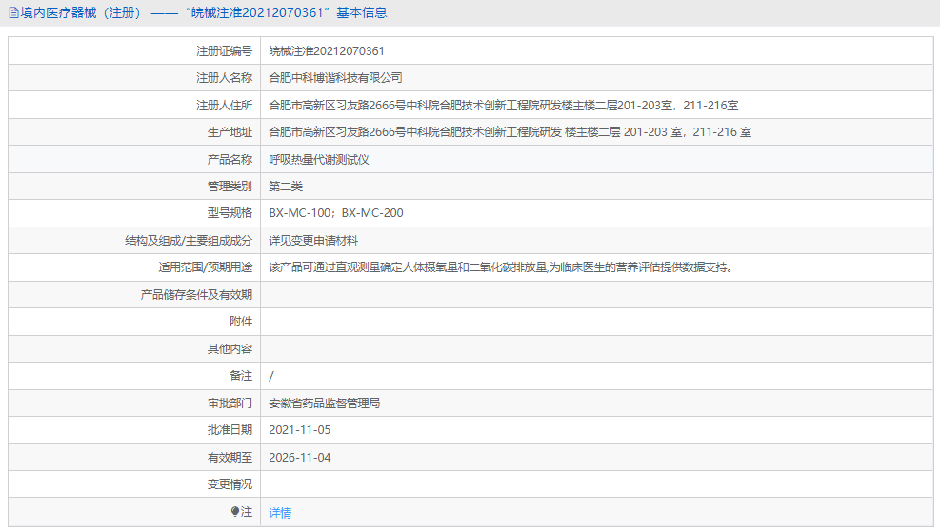
Task: Click the slash value in the 备注 row
Action: (271, 376)
